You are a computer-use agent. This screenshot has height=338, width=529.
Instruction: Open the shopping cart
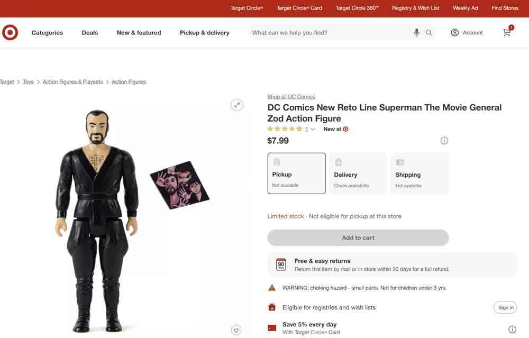point(506,32)
